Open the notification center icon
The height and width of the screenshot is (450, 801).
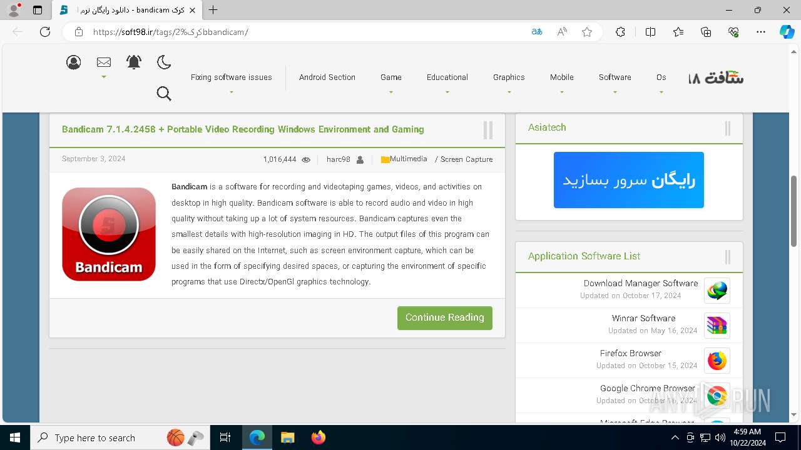pos(780,437)
